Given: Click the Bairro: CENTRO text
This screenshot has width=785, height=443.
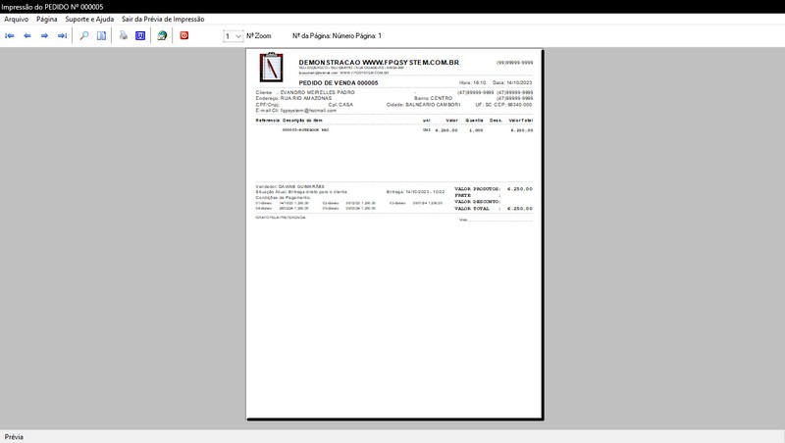Looking at the screenshot, I should pyautogui.click(x=433, y=99).
